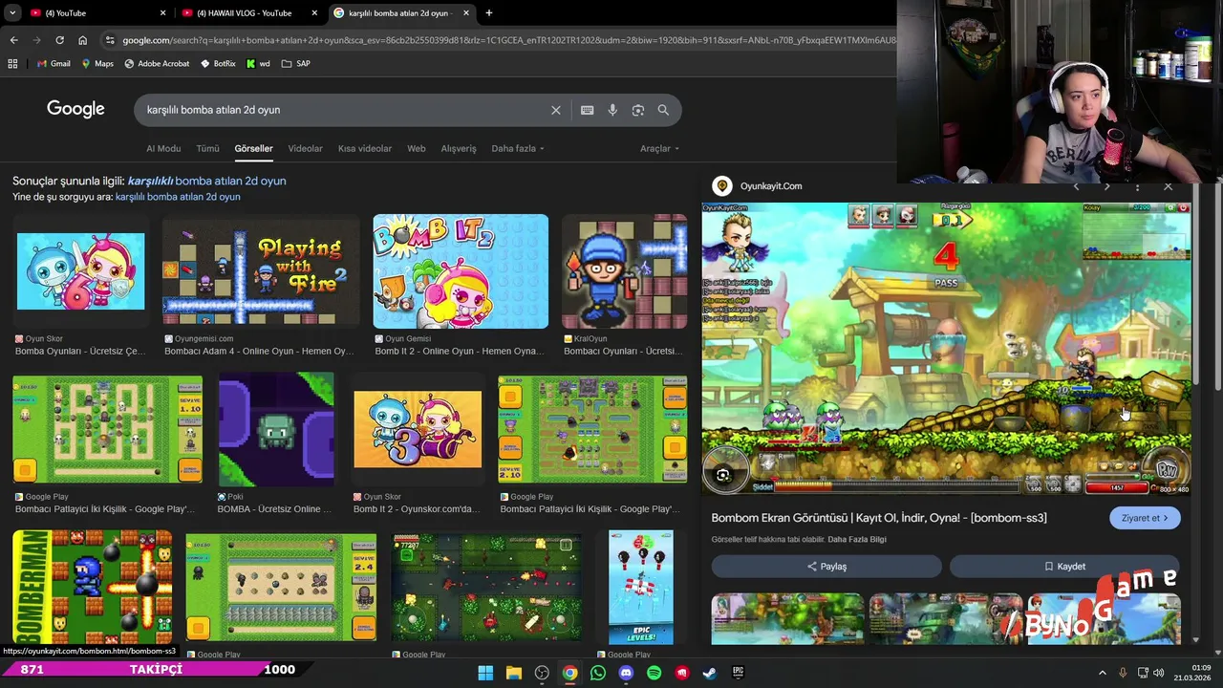Open the Poki BOMBA green pixel thumbnail
Screen dimensions: 1223x688
pyautogui.click(x=276, y=430)
